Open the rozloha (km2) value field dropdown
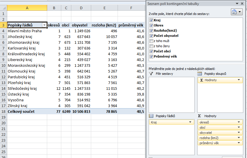This screenshot has height=158, width=247. tap(239, 138)
